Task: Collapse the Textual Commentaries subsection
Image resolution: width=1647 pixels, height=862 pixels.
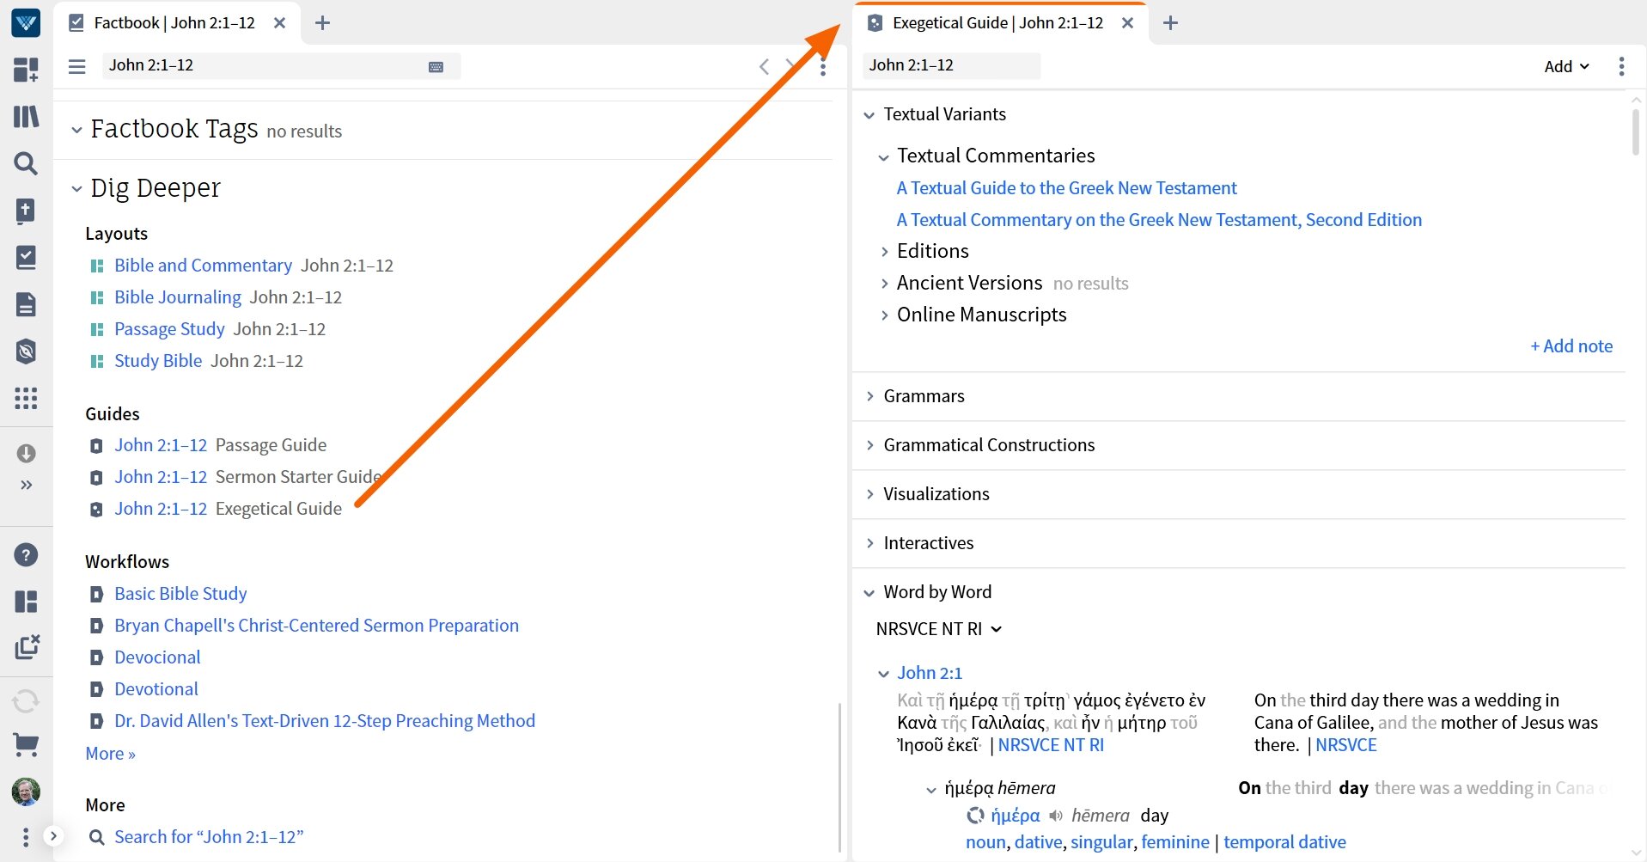Action: (883, 157)
